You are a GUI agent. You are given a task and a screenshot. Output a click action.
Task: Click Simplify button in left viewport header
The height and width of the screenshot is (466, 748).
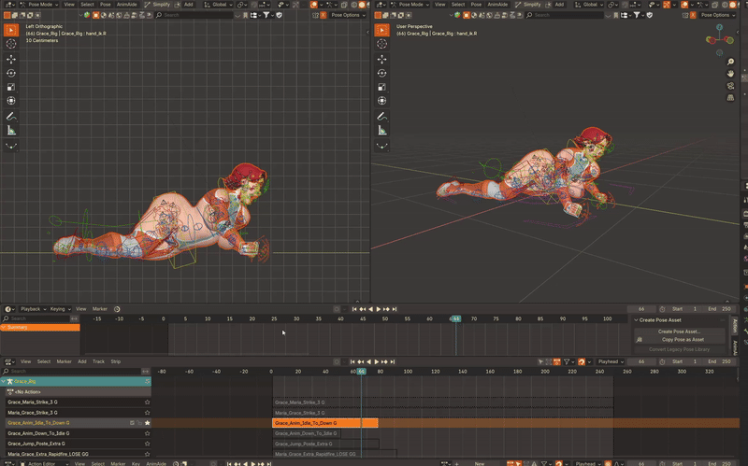pos(157,5)
